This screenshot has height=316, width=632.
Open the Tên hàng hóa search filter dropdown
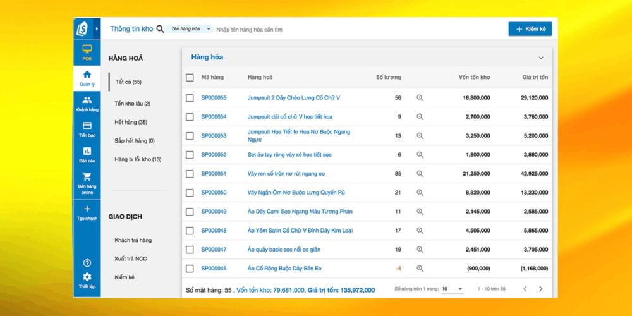coord(190,29)
